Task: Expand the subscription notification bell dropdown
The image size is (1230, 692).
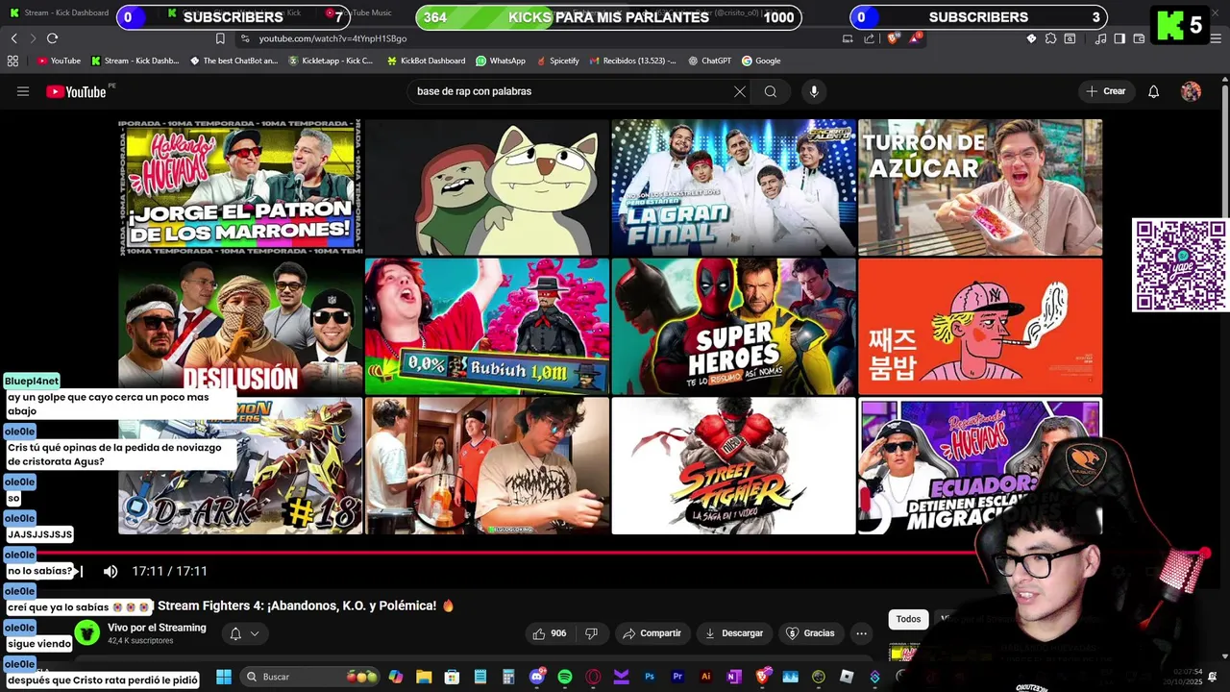Action: point(244,633)
